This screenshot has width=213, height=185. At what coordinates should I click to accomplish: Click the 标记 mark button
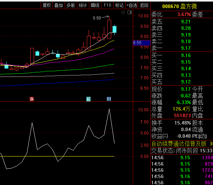pyautogui.click(x=120, y=6)
